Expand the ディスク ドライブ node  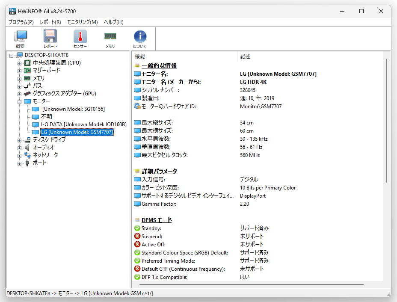tap(19, 140)
